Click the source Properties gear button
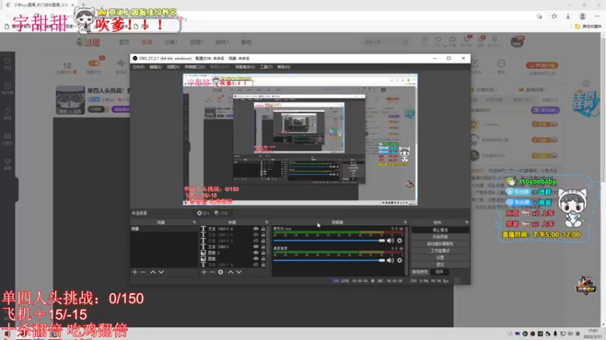This screenshot has height=340, width=606. (203, 213)
